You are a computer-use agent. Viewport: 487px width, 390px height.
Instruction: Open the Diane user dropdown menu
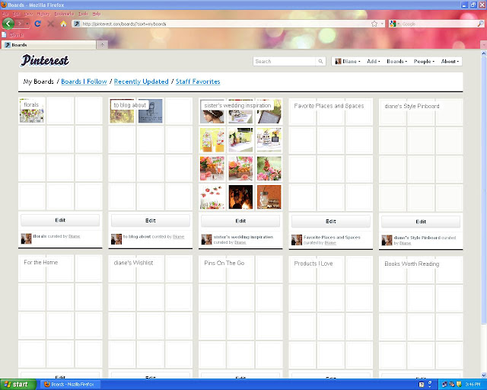coord(347,61)
